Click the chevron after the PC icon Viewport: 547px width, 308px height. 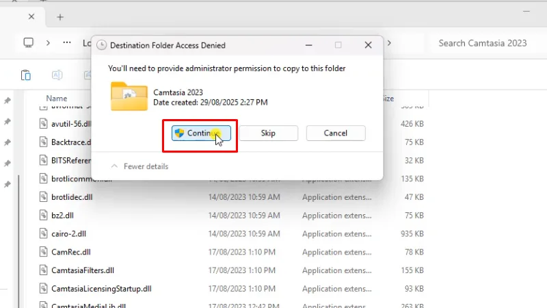coord(48,42)
